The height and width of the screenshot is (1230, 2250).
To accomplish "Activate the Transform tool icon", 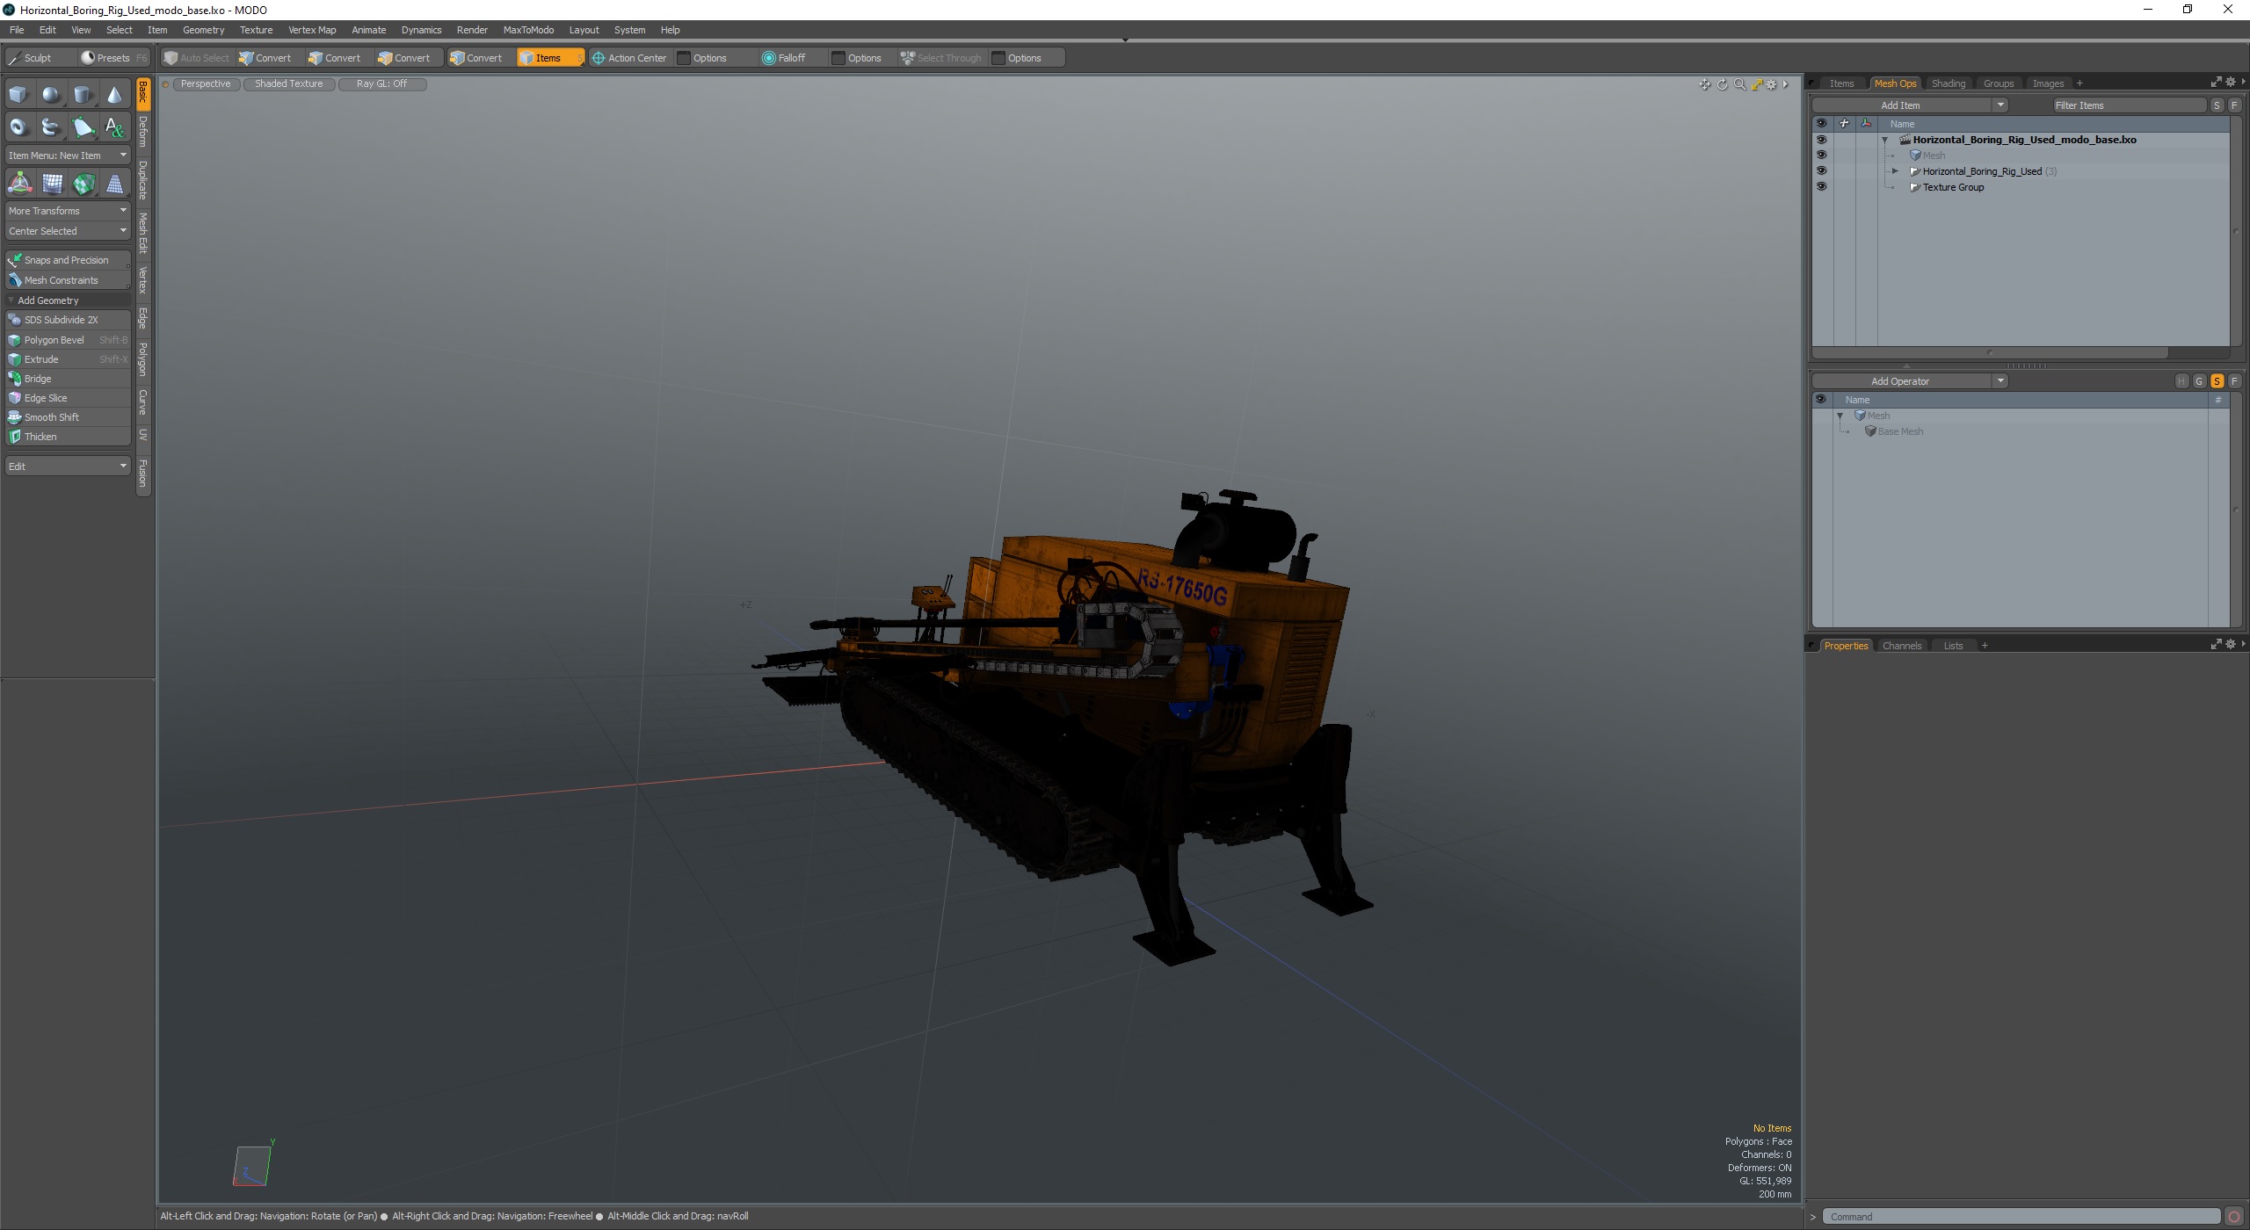I will click(x=19, y=184).
